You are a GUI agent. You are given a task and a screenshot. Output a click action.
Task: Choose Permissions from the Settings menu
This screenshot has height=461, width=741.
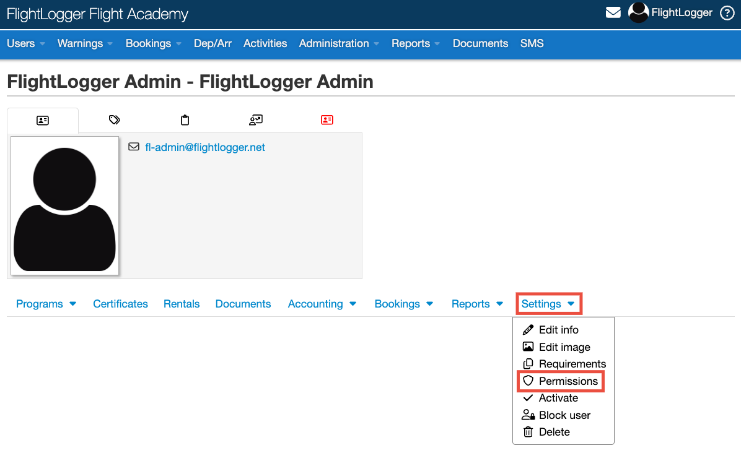pos(568,381)
